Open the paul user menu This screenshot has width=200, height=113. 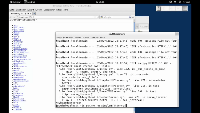(x=187, y=2)
